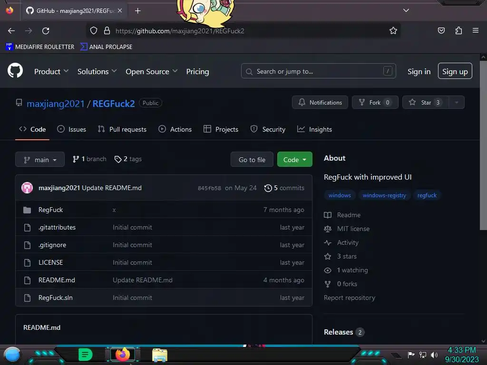Click the Notifications bell button

(320, 103)
